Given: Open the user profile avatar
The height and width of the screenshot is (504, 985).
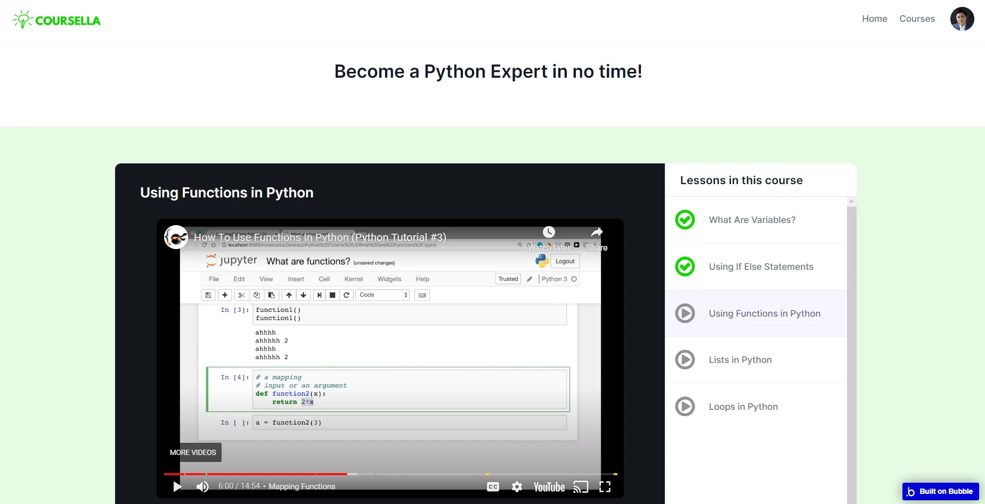Looking at the screenshot, I should (962, 19).
